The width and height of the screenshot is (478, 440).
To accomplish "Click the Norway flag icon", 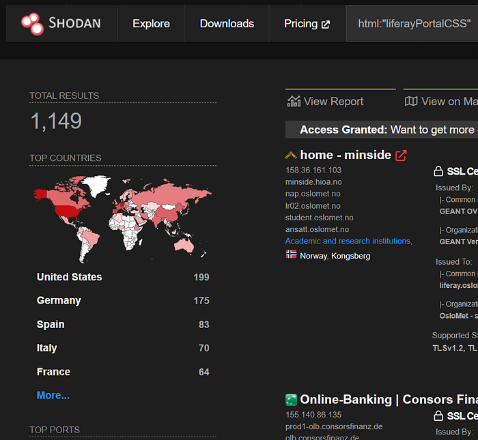I will click(291, 254).
